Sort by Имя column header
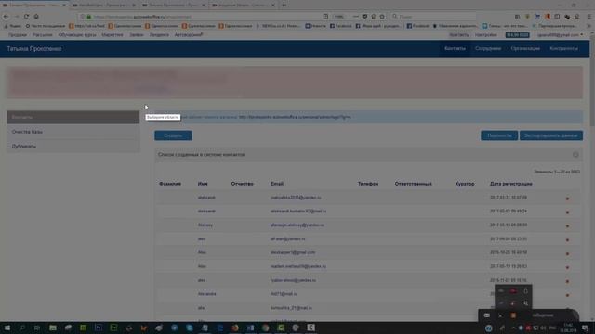The height and width of the screenshot is (334, 595). pyautogui.click(x=203, y=184)
